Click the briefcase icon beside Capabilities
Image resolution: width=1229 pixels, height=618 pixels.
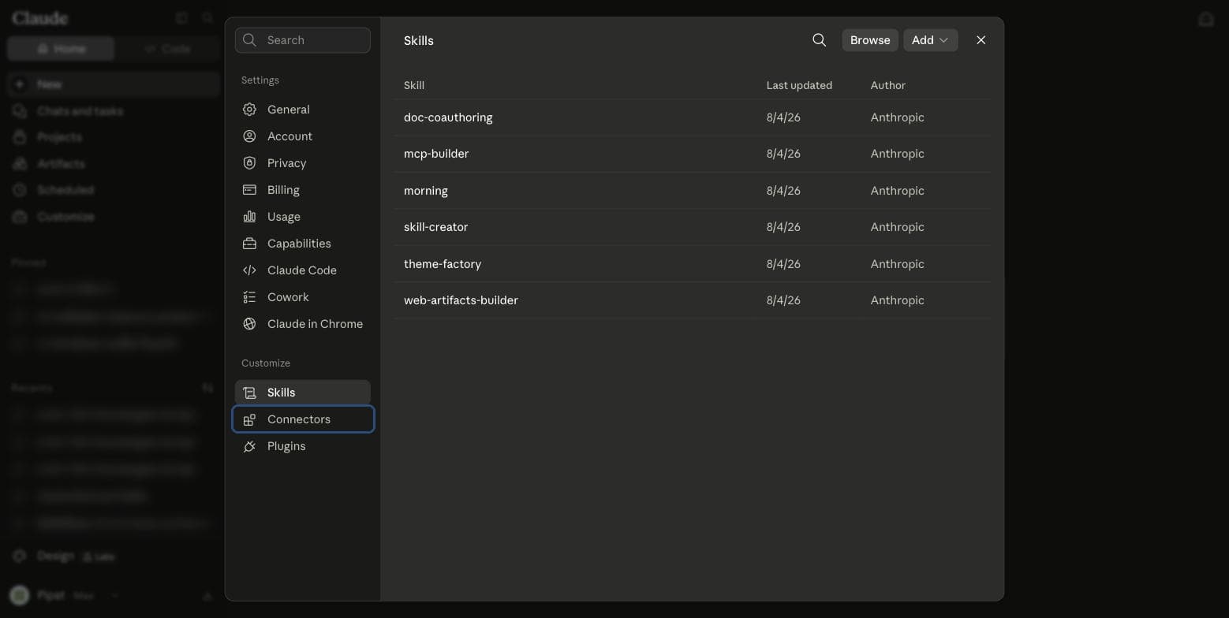click(249, 244)
